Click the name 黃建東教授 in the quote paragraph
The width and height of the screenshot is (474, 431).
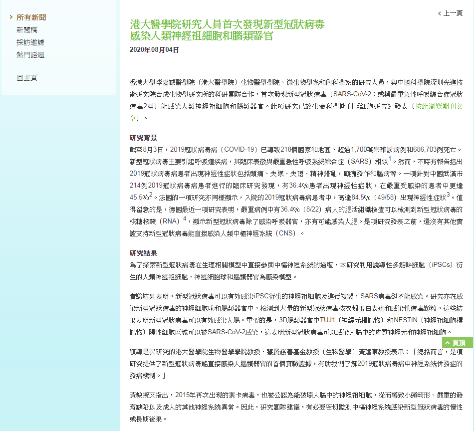coord(375,352)
